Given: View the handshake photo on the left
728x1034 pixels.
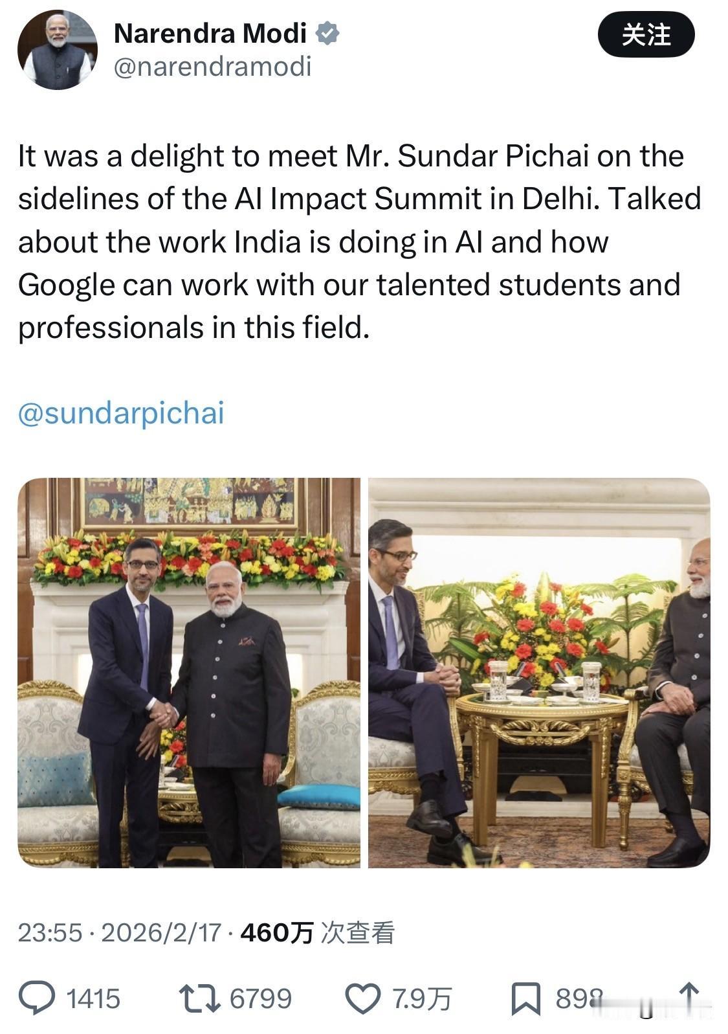Looking at the screenshot, I should 189,673.
